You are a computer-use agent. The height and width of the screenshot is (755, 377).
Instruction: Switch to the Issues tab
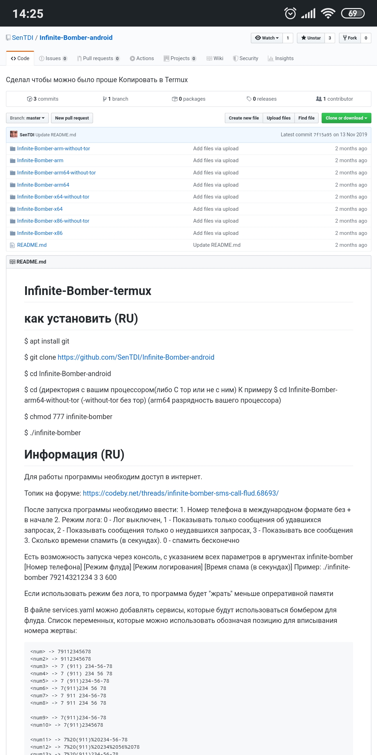point(53,58)
